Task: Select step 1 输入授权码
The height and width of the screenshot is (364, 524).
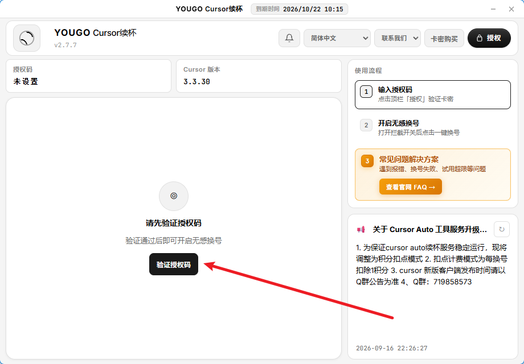Action: click(432, 94)
